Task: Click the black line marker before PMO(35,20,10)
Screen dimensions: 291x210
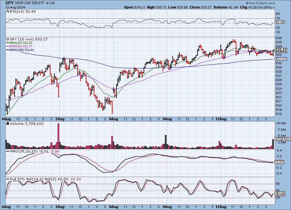Action: [8, 152]
